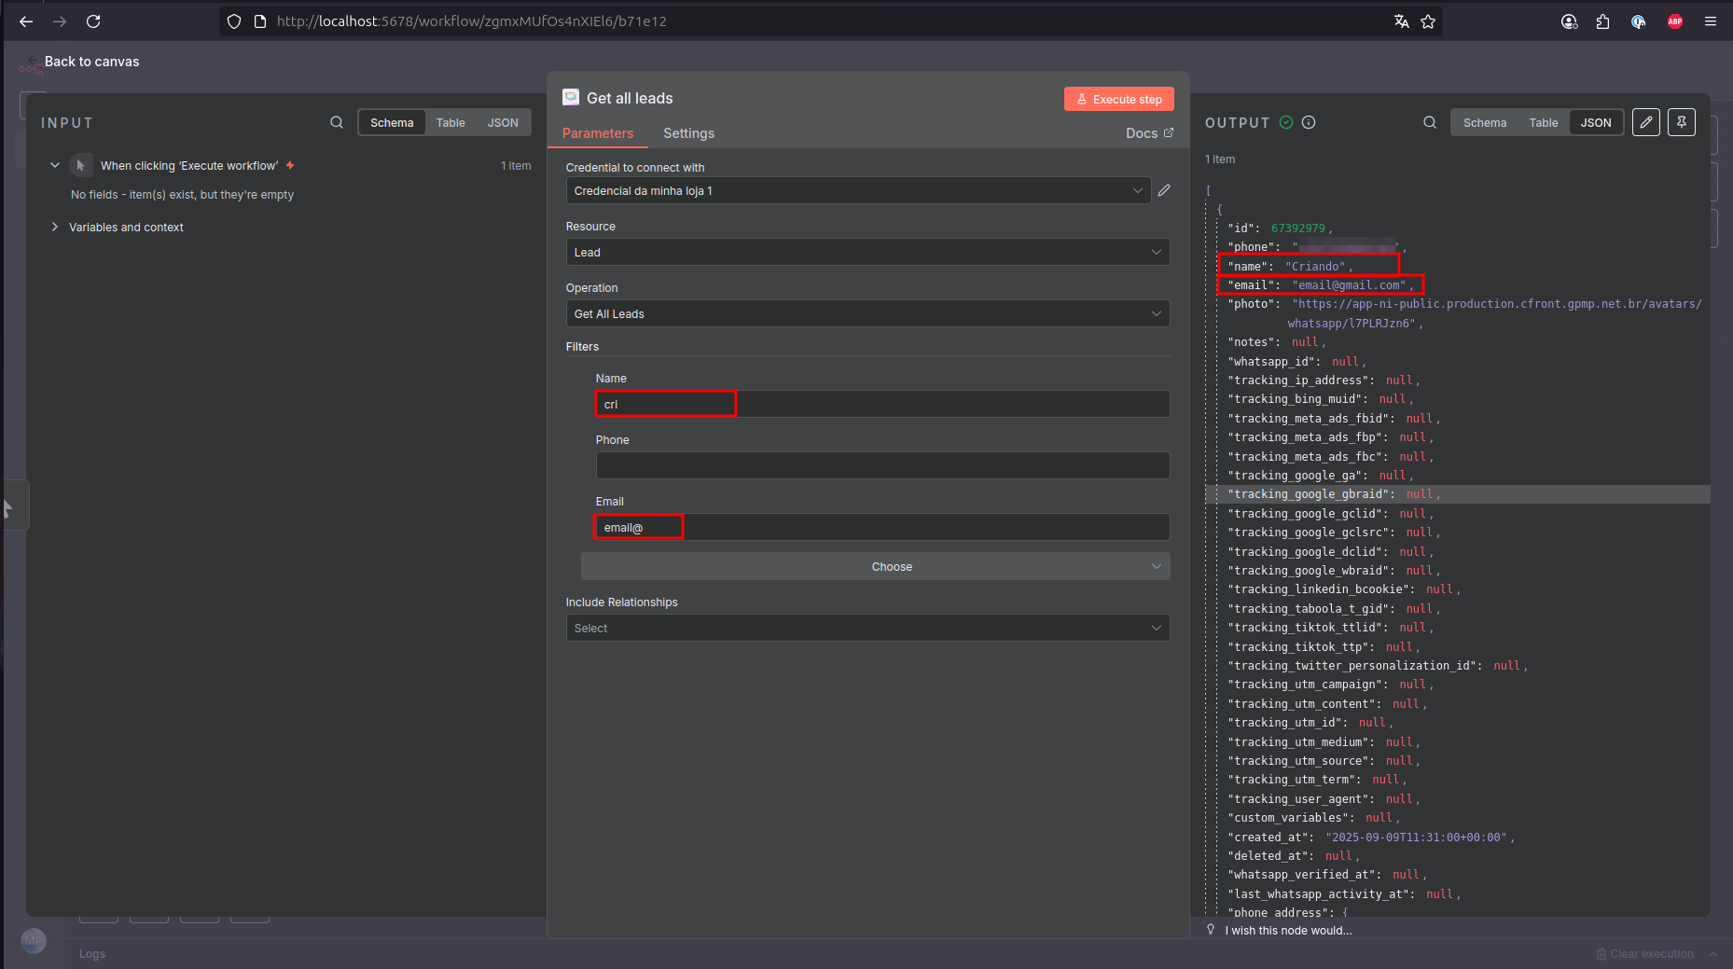Switch input view to JSON
Image resolution: width=1733 pixels, height=969 pixels.
click(x=503, y=123)
